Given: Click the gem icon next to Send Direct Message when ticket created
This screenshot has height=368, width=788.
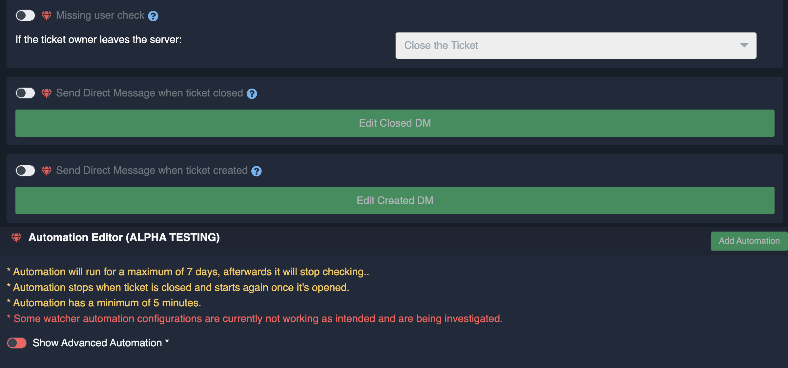Looking at the screenshot, I should (47, 170).
